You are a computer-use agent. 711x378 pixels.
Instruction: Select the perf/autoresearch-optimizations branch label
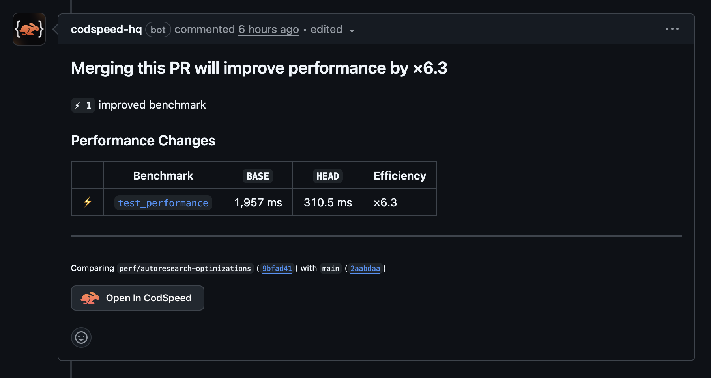coord(185,268)
